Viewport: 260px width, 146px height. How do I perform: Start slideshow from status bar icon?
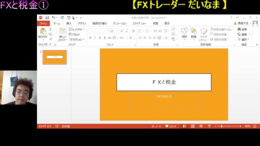(209, 126)
